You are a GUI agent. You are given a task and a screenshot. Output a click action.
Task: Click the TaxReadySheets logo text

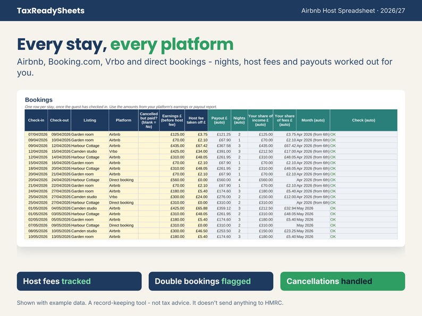50,11
